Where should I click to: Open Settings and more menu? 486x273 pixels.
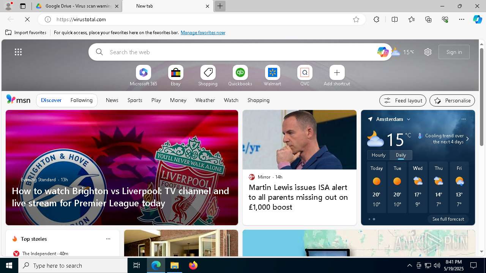pyautogui.click(x=462, y=19)
